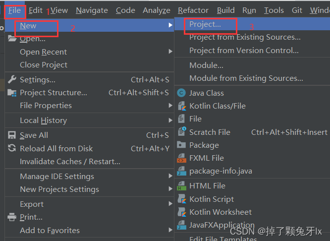The width and height of the screenshot is (330, 241).
Task: Open the Refactor menu
Action: (193, 10)
